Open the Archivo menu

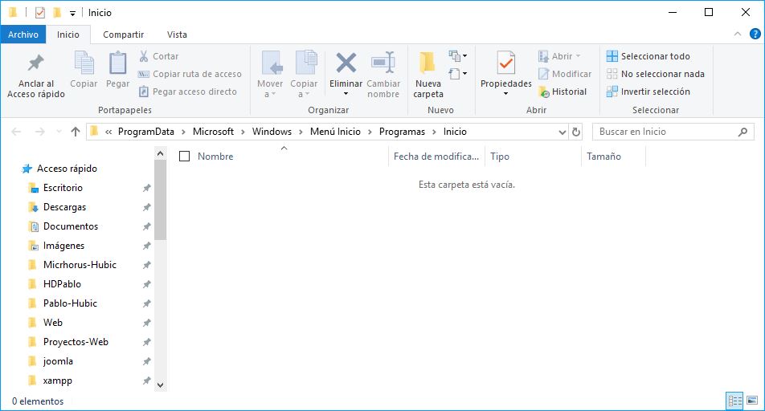click(x=23, y=35)
